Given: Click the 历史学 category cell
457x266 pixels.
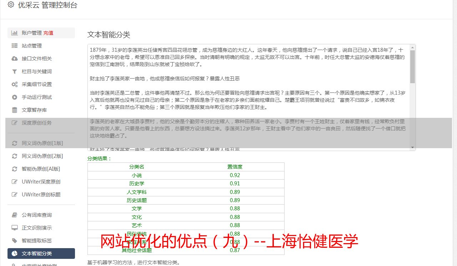Looking at the screenshot, I should 137,184.
